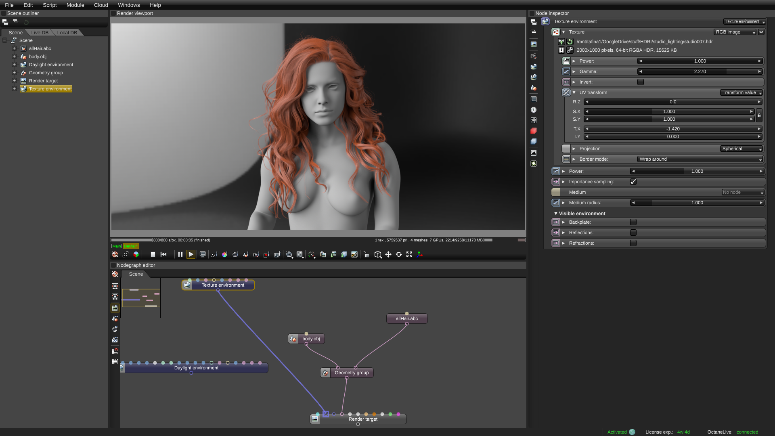The image size is (775, 436).
Task: Enable the Invert checkbox
Action: [x=640, y=82]
